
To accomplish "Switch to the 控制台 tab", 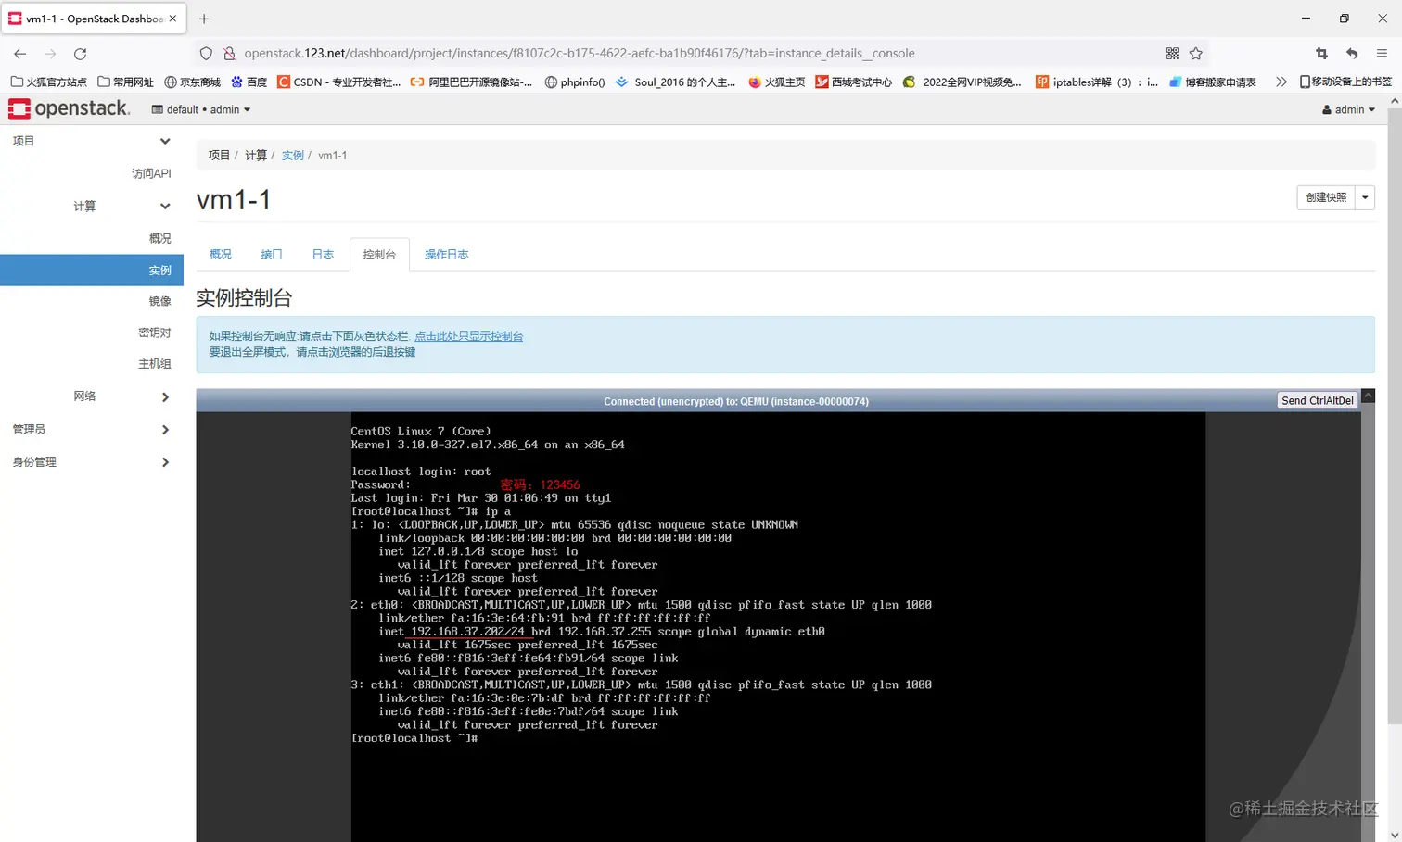I will [x=379, y=255].
